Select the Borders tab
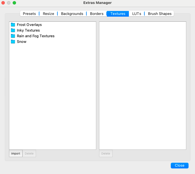The height and width of the screenshot is (174, 195). coord(97,14)
